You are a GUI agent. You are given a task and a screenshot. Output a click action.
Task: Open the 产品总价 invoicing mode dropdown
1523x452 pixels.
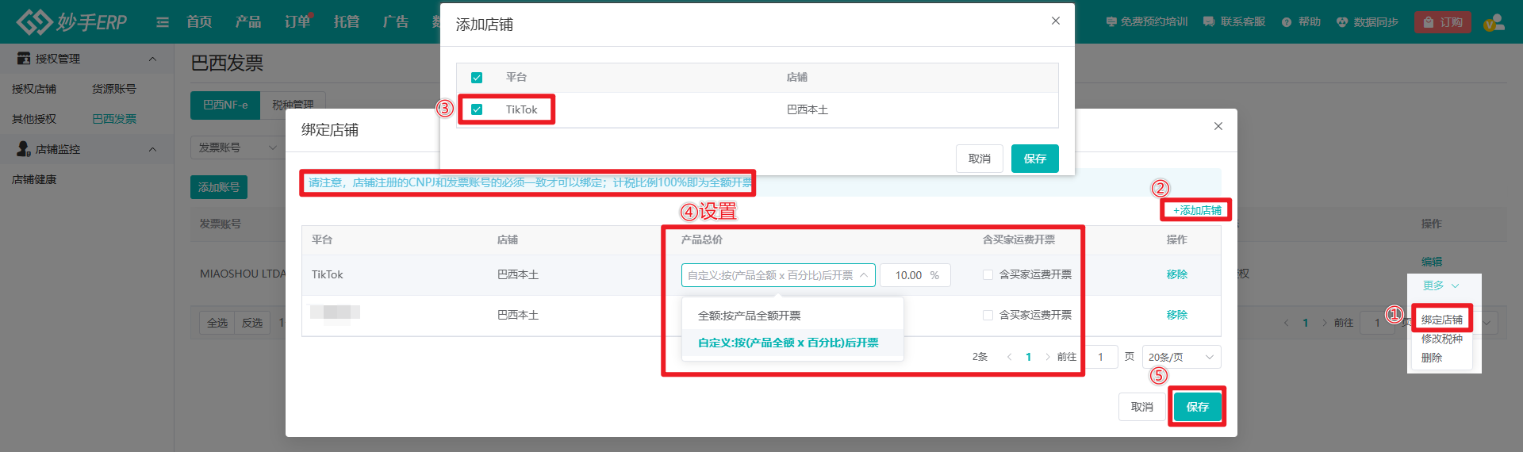(x=778, y=275)
